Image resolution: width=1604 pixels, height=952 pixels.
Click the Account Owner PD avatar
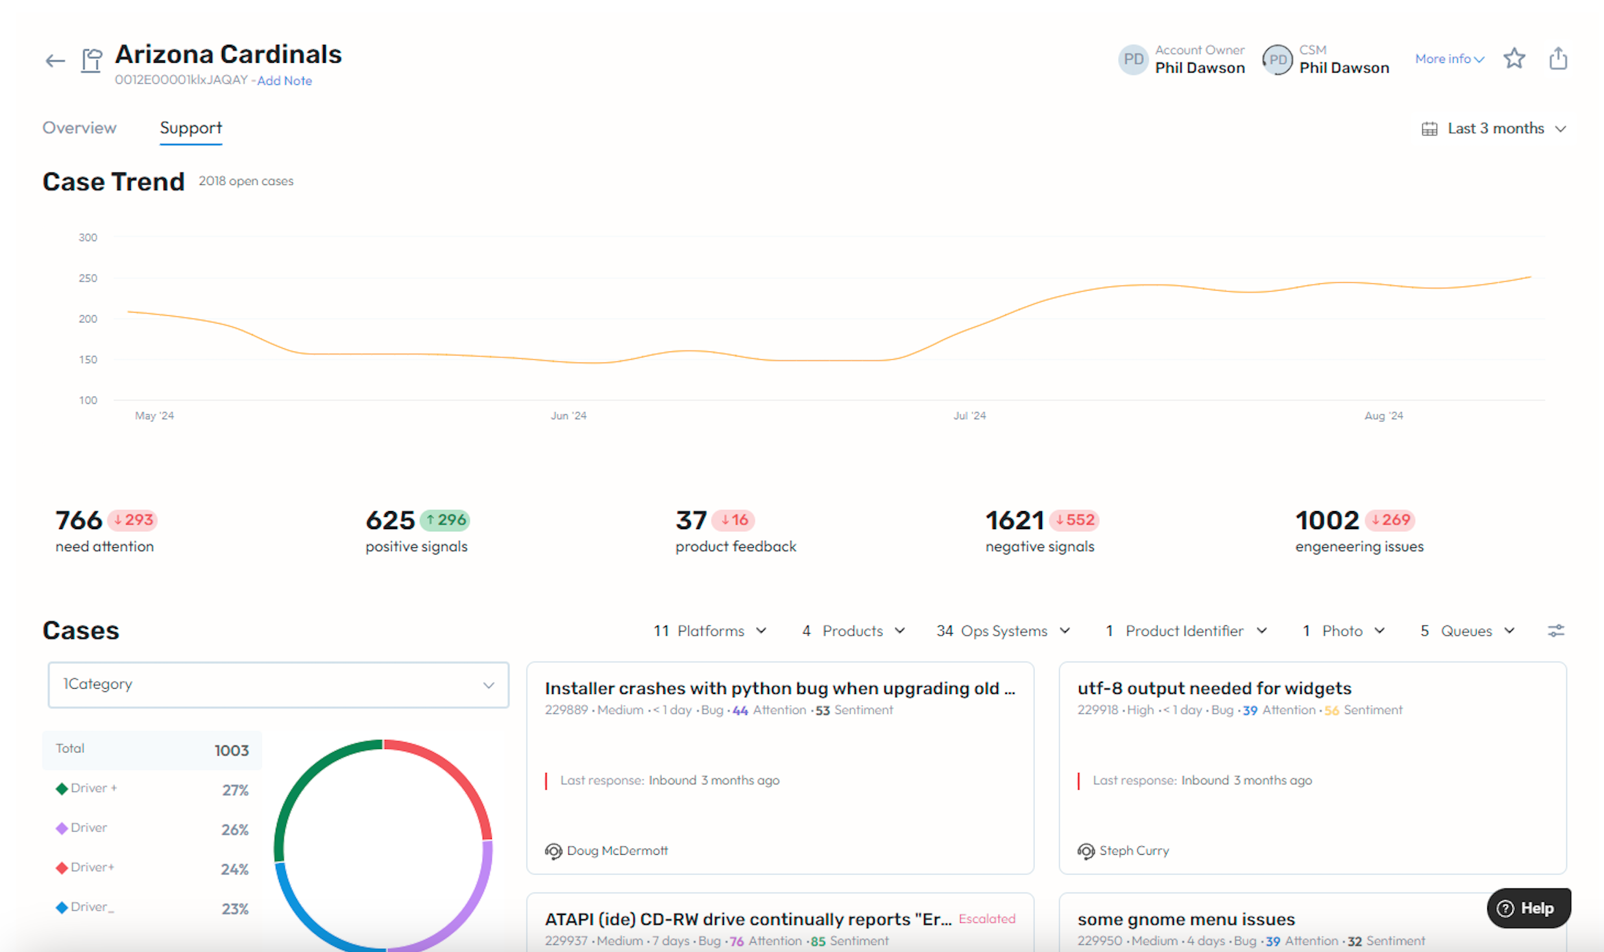pyautogui.click(x=1133, y=60)
